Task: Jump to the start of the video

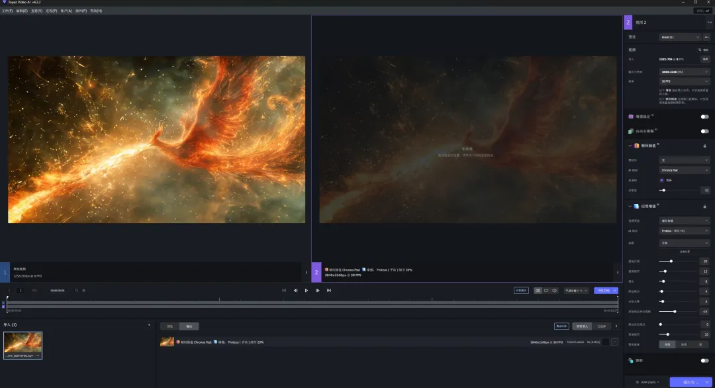Action: (284, 290)
